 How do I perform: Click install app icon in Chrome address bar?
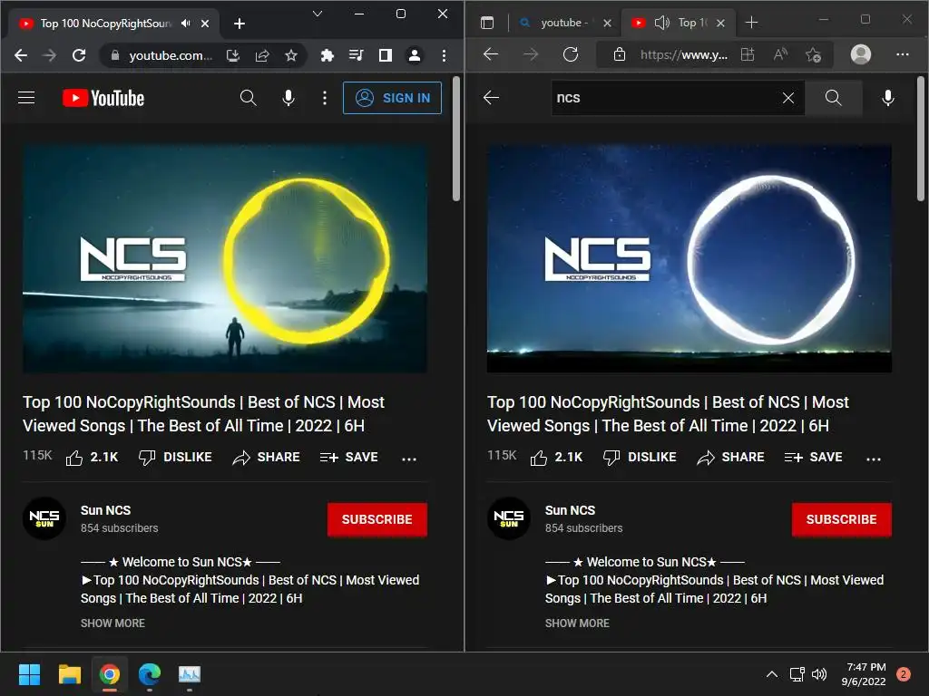[233, 55]
